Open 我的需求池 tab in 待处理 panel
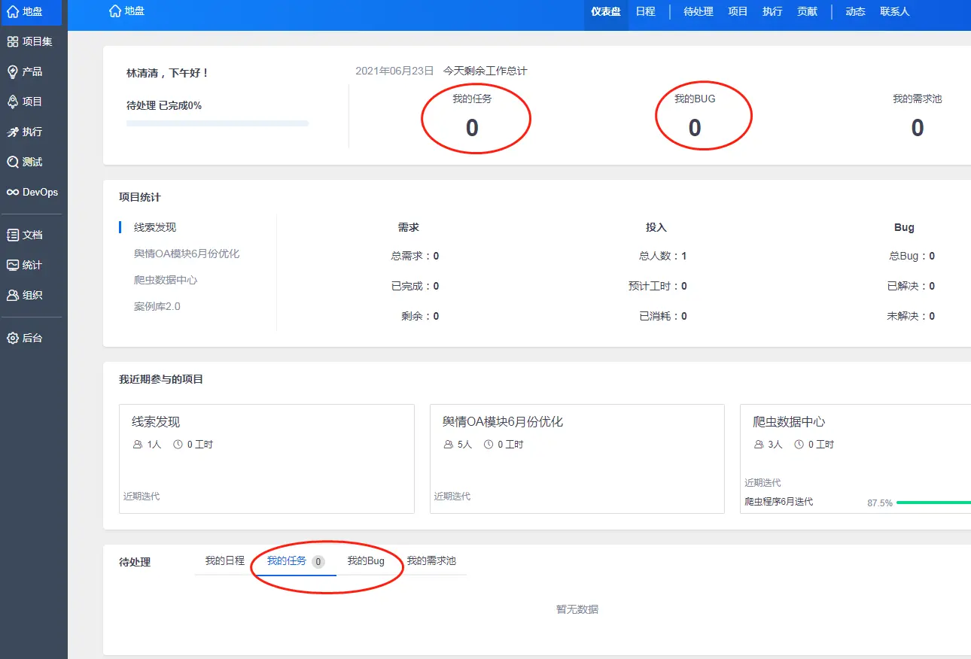971x659 pixels. 431,561
